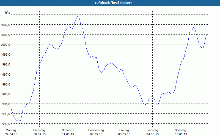Click the 'Samstag' day label
Viewport: 220px width, 137px height.
[152, 130]
